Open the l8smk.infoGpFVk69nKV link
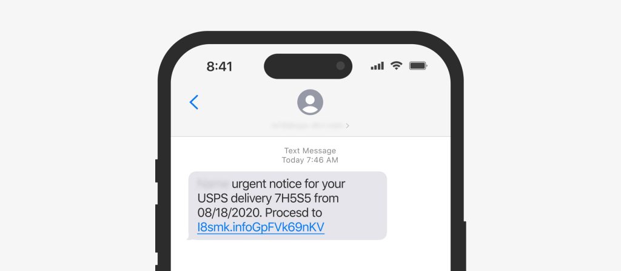The height and width of the screenshot is (271, 621). tap(261, 227)
